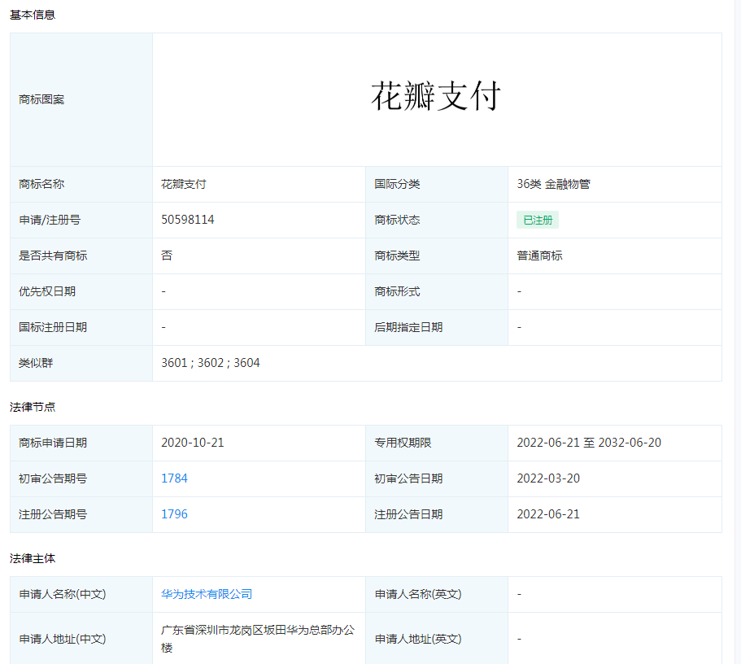This screenshot has width=741, height=664.
Task: Click the 初审公告日期 label
Action: (x=408, y=478)
